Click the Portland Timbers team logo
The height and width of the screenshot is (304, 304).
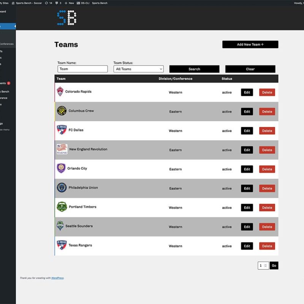(x=62, y=207)
